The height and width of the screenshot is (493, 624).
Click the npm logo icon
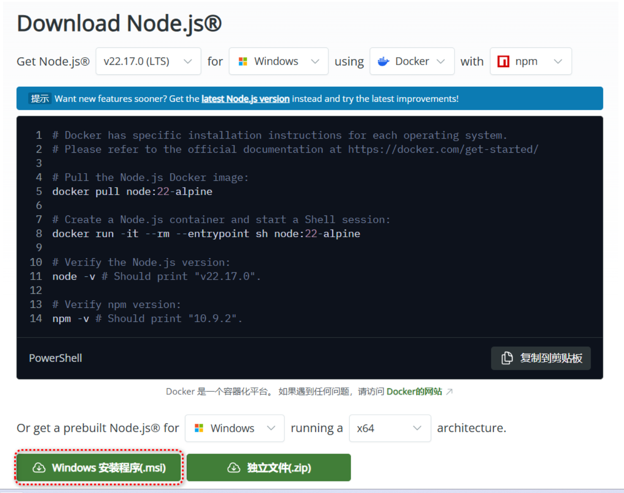tap(503, 62)
